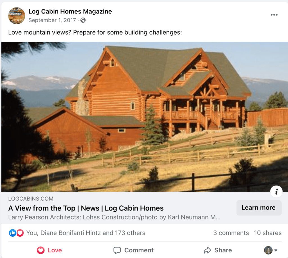Viewport: 288px width, 258px height.
Task: Click the LOGCABINS.COM source domain
Action: click(31, 199)
